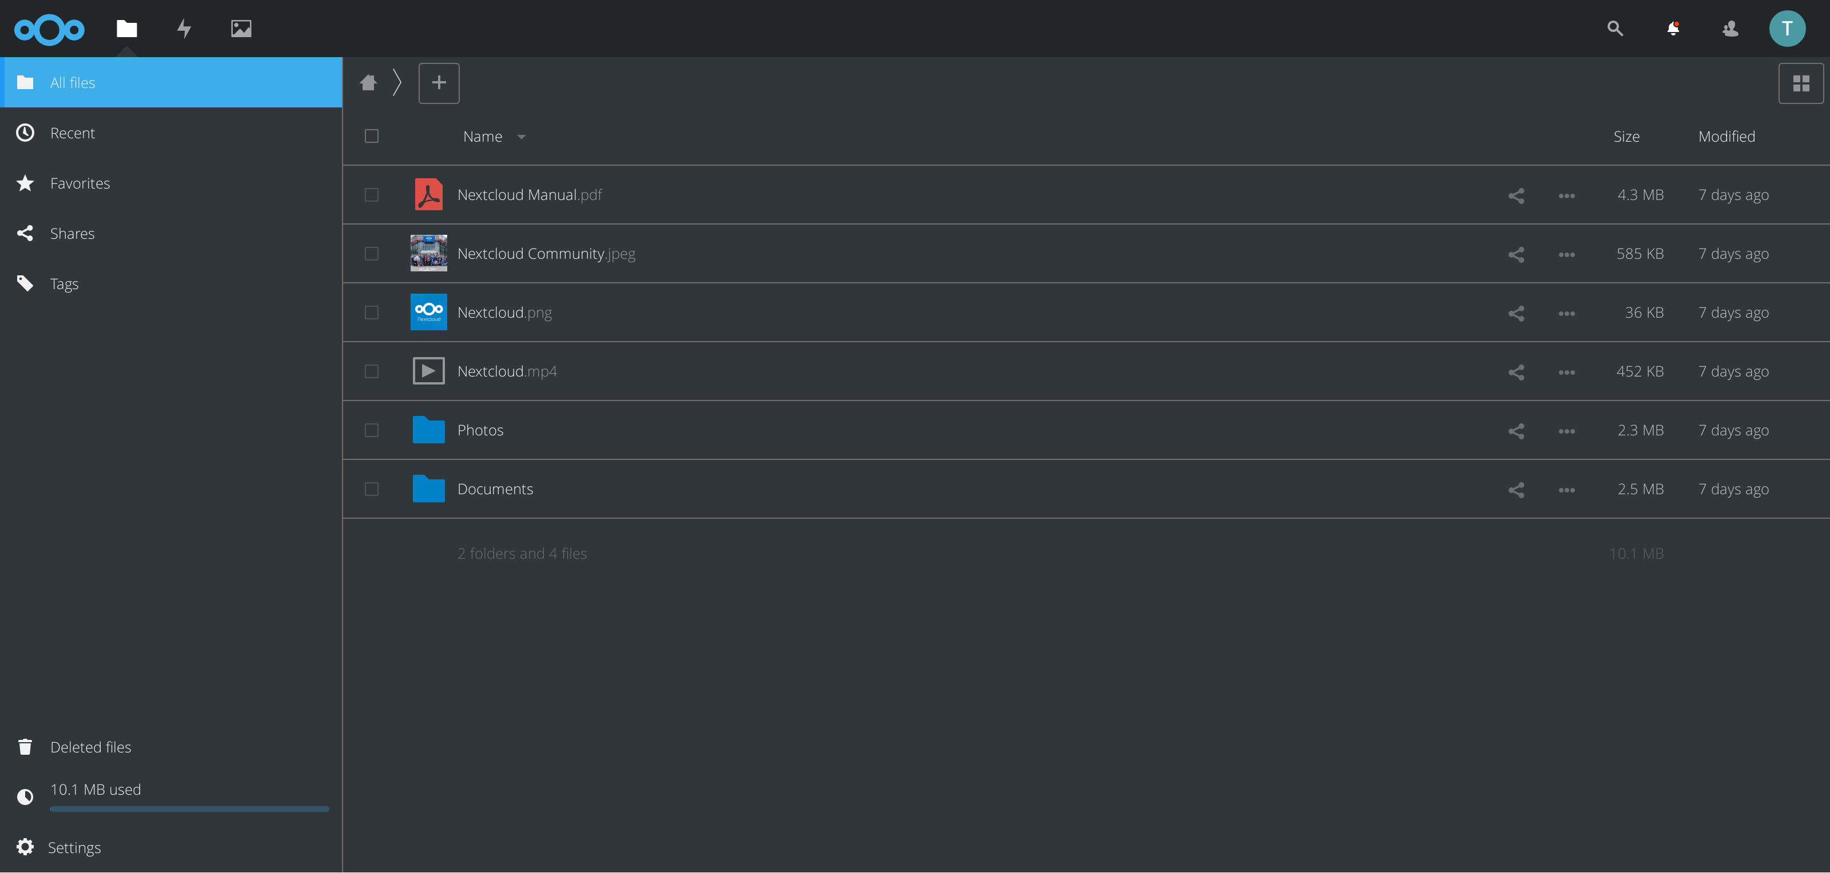This screenshot has height=873, width=1830.
Task: Open Nextcloud.mp4 file name
Action: click(x=507, y=371)
